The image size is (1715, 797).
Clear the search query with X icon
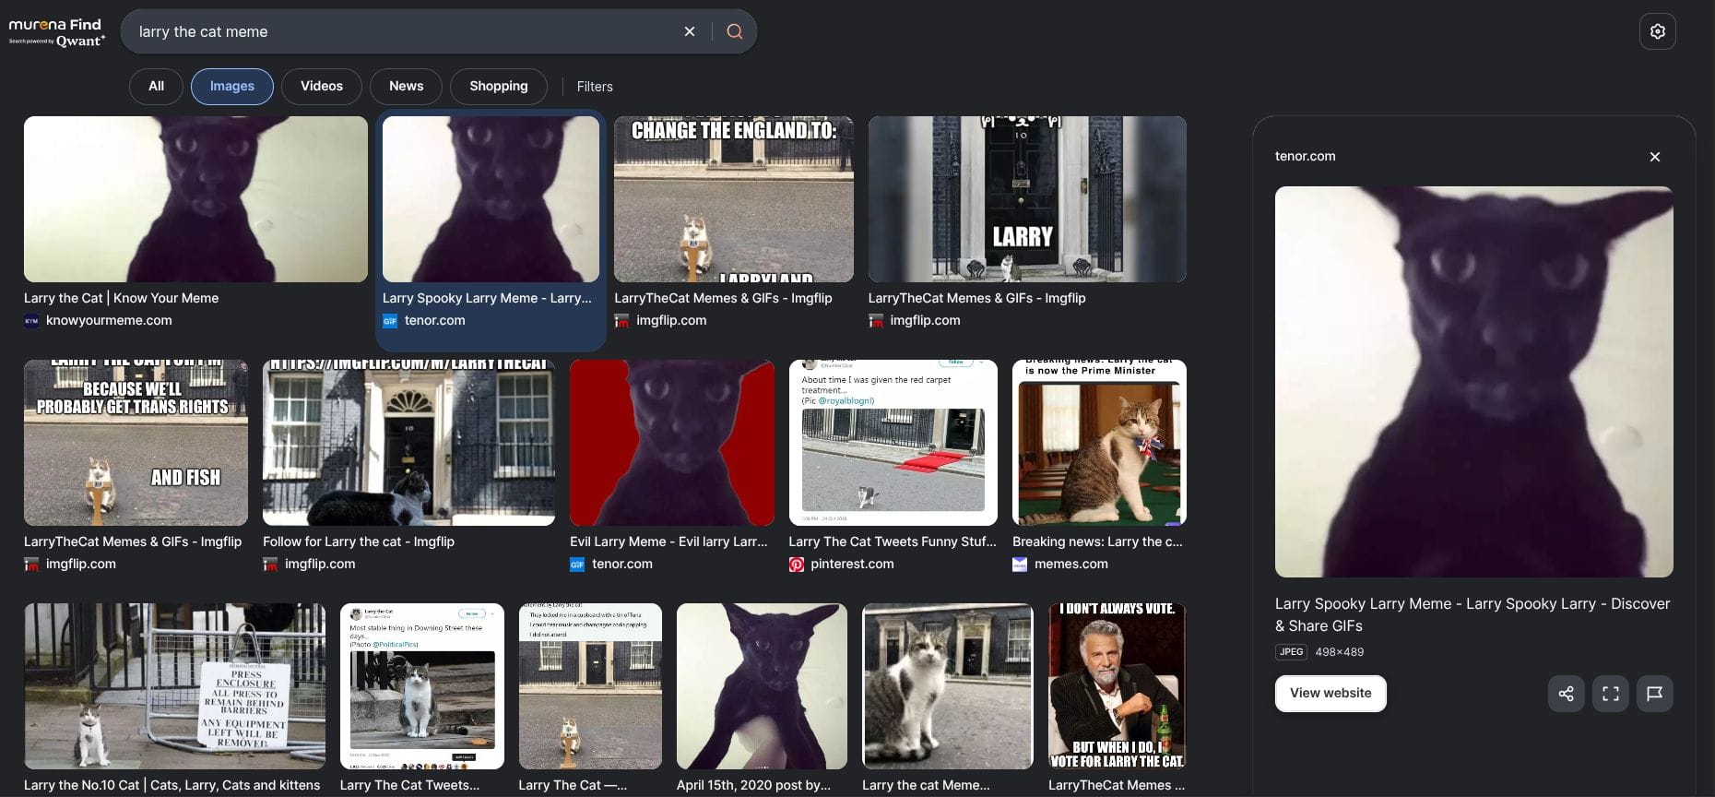pyautogui.click(x=689, y=31)
